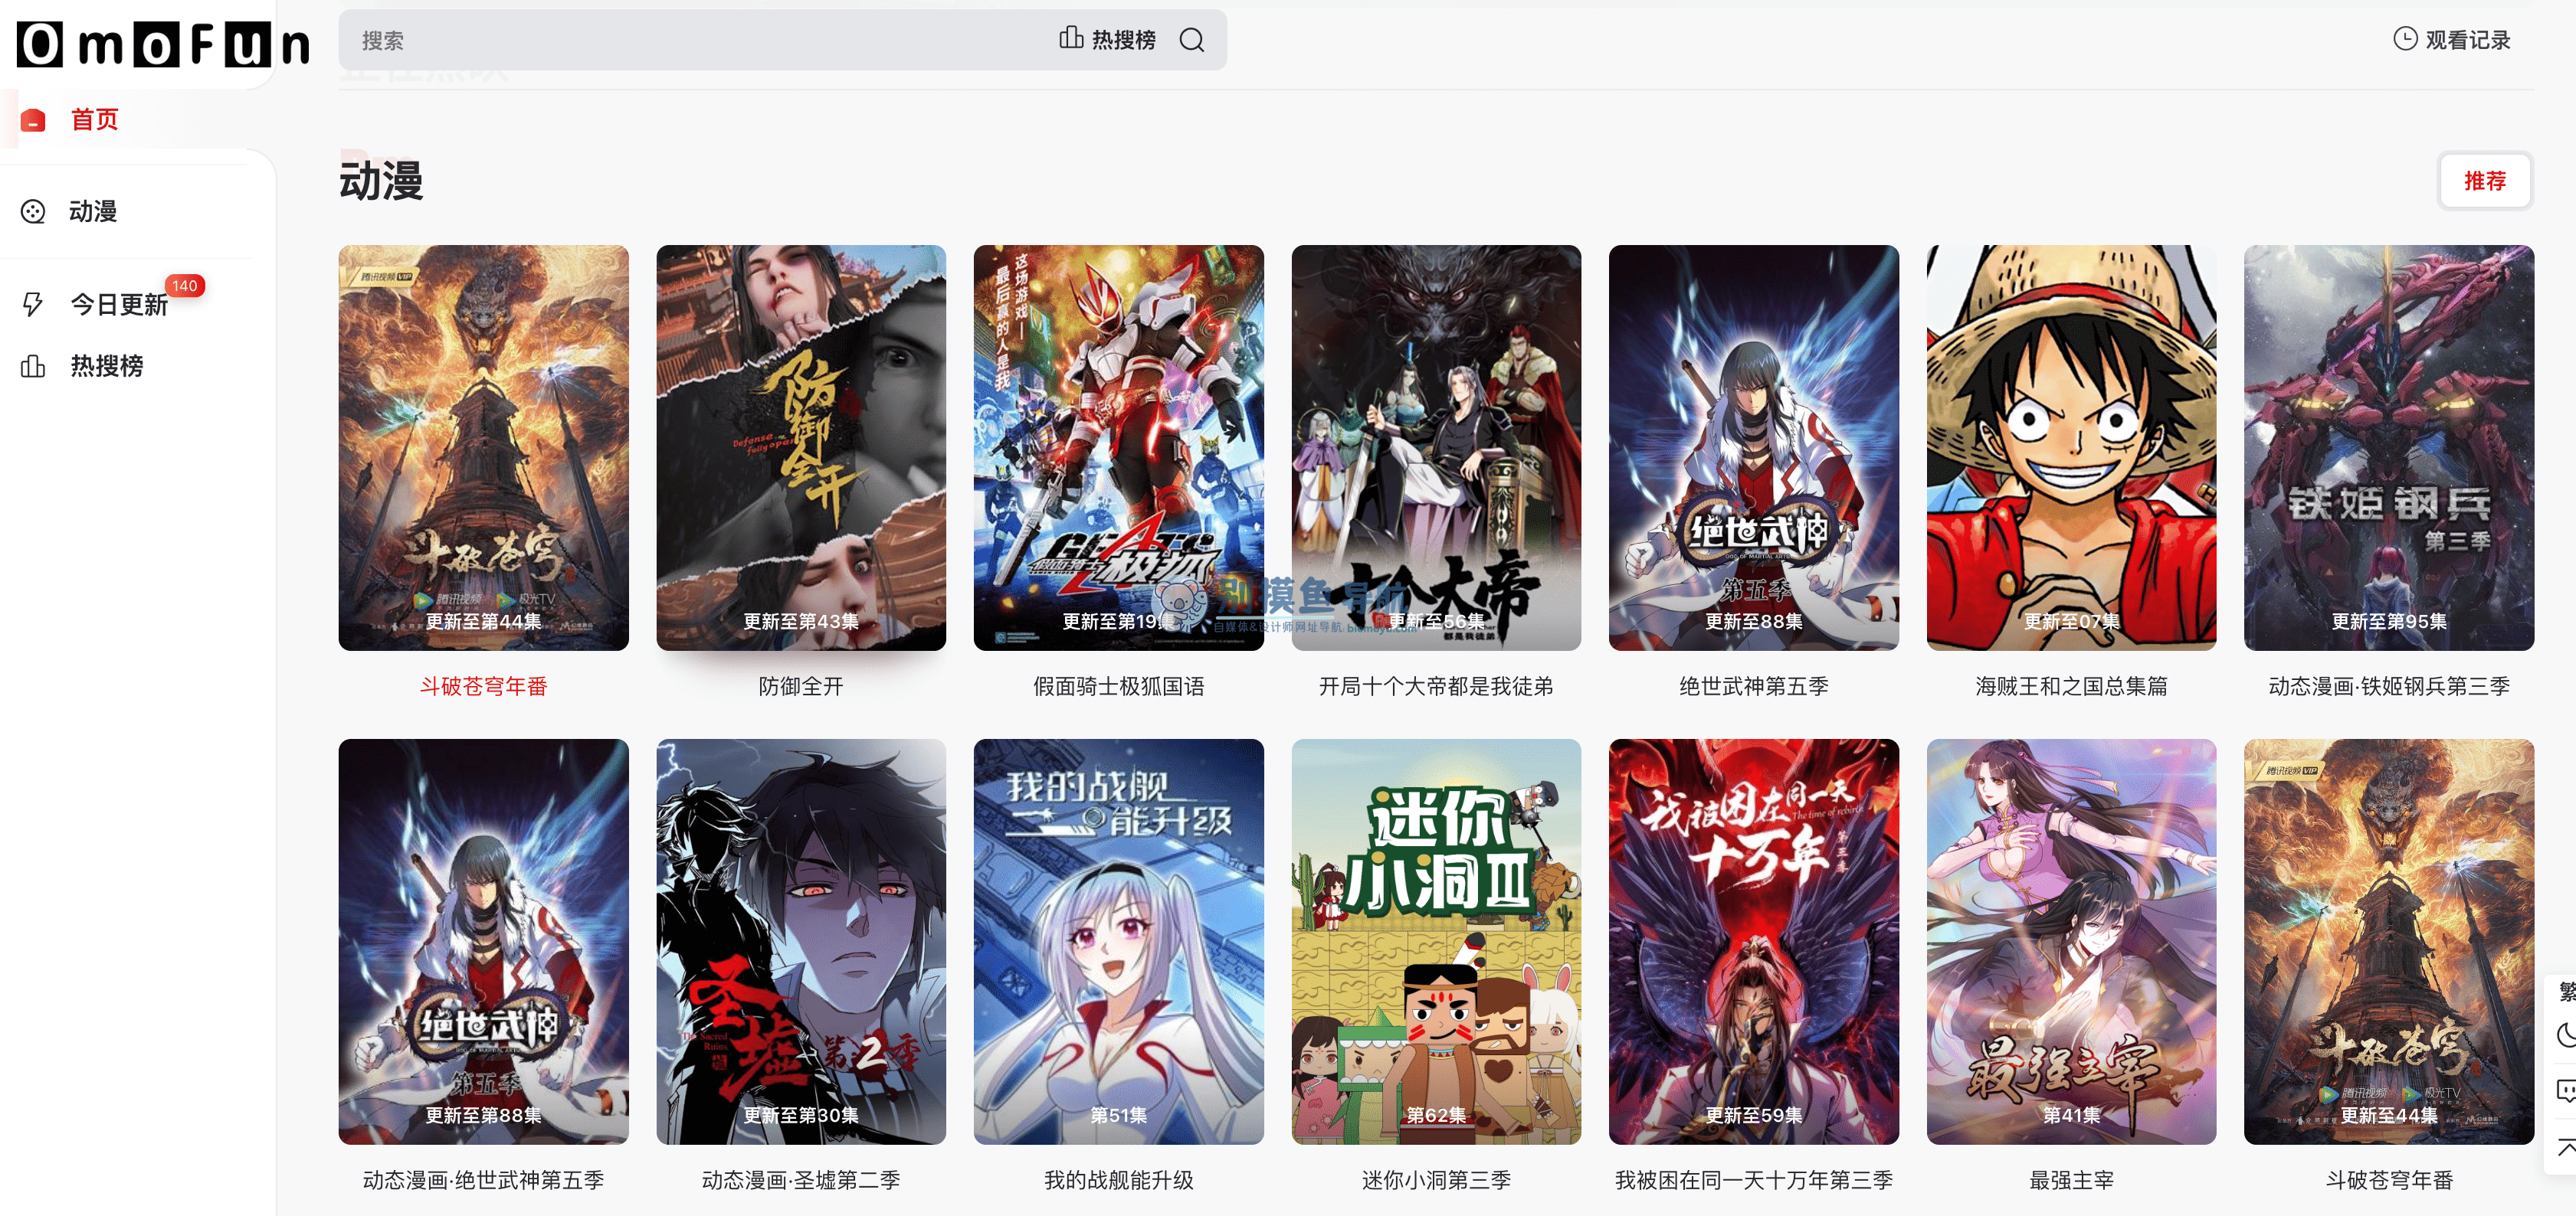Viewport: 2576px width, 1216px height.
Task: Click the 推荐 button
Action: [x=2485, y=181]
